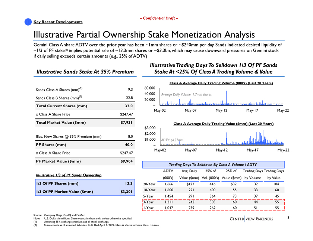Click the 20-Year row label

pos(149,184)
